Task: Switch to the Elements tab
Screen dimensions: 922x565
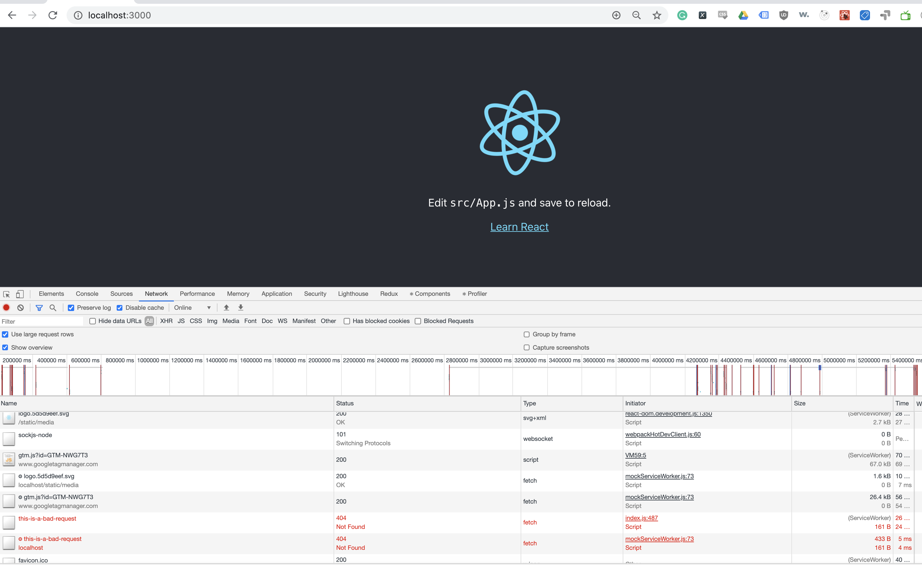Action: [x=51, y=294]
